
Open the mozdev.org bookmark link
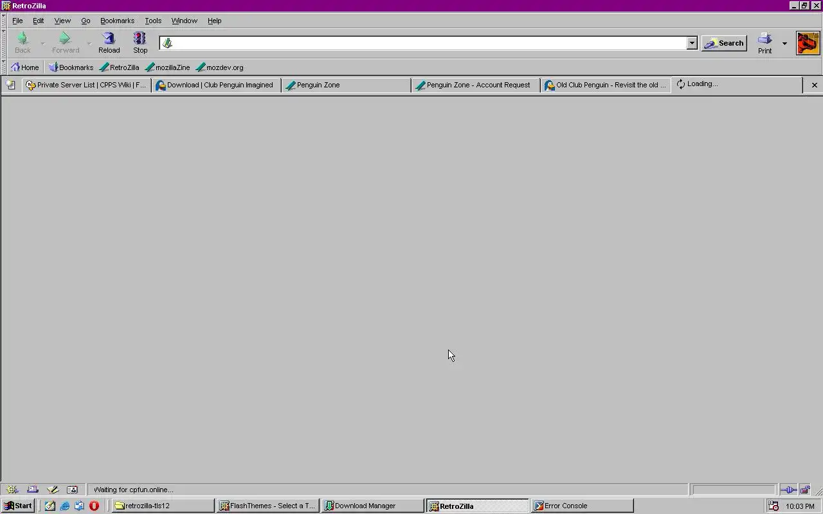[219, 67]
